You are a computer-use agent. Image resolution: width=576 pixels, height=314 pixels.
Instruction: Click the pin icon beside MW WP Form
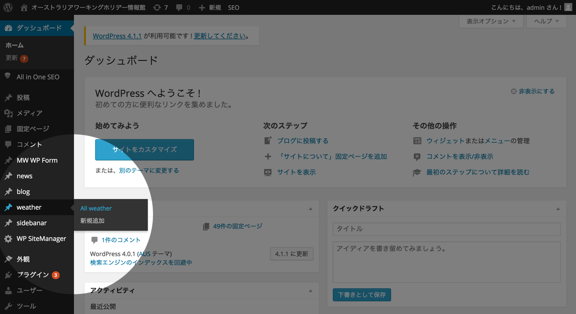pos(8,160)
